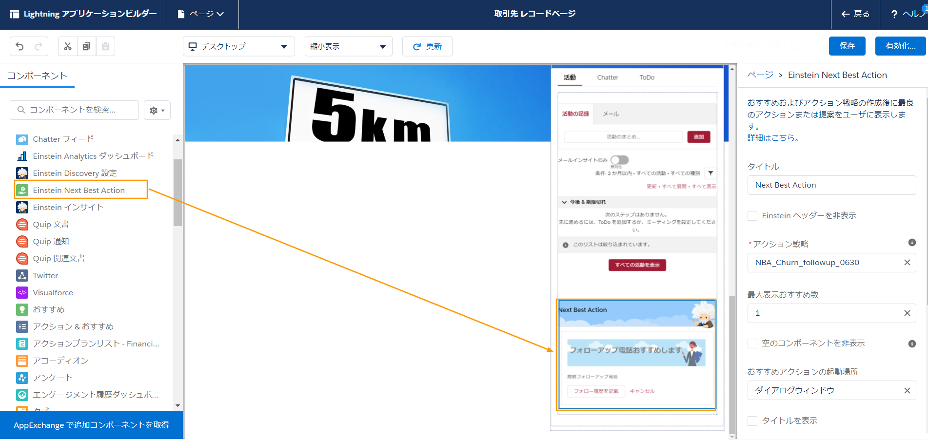Expand the ページ menu in header
Viewport: 928px width, 440px height.
(201, 14)
